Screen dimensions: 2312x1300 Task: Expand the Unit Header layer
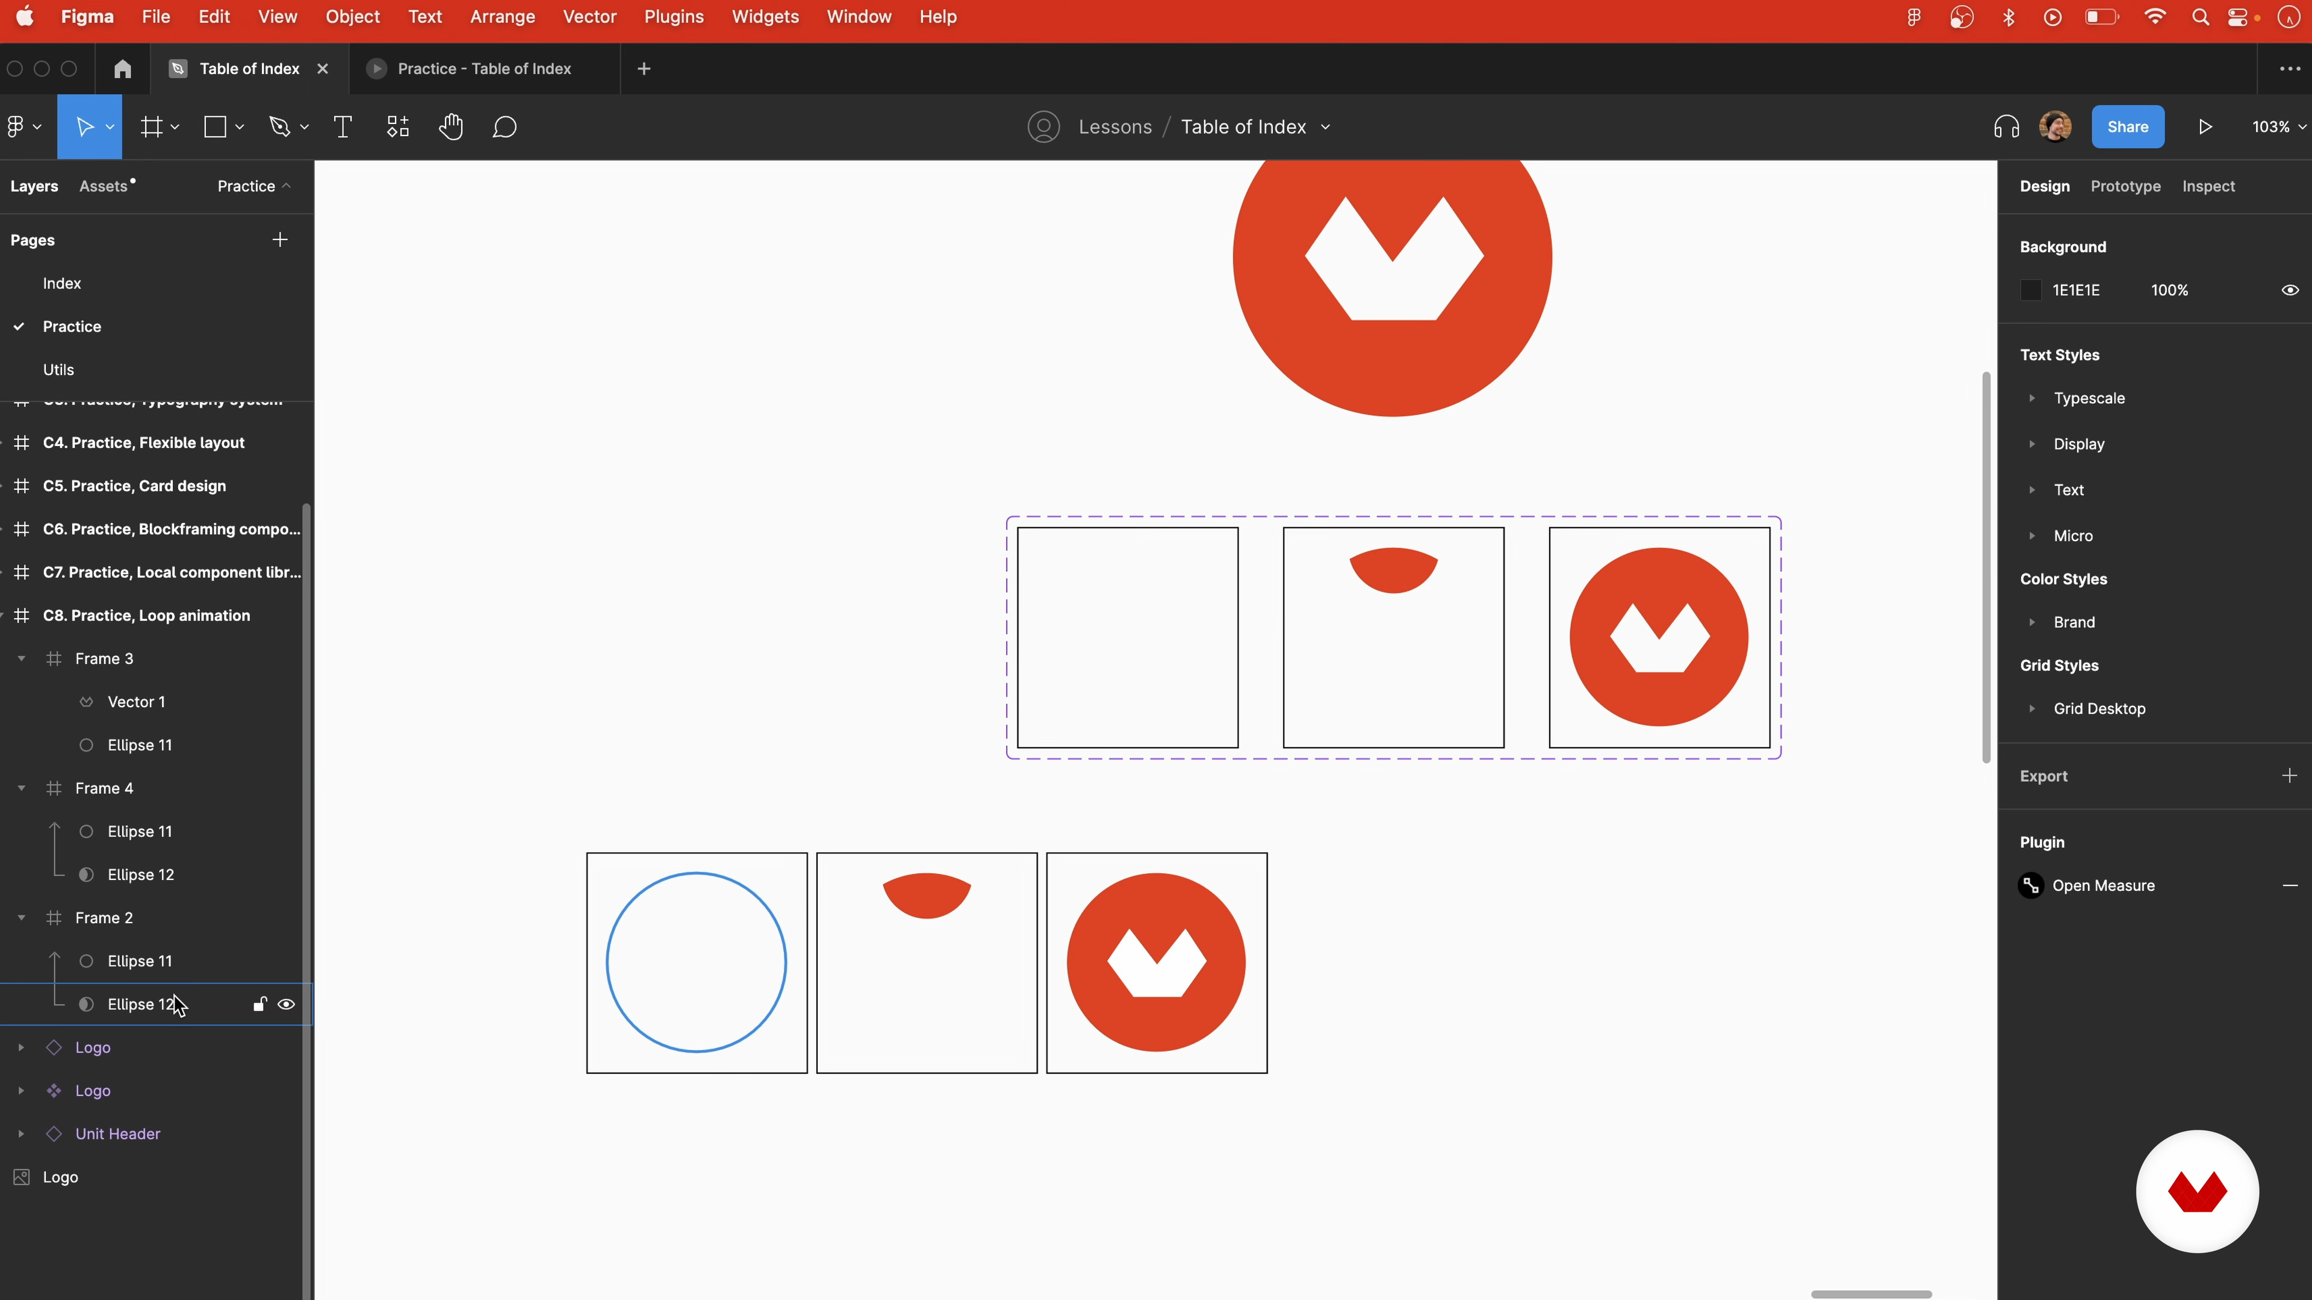(22, 1133)
